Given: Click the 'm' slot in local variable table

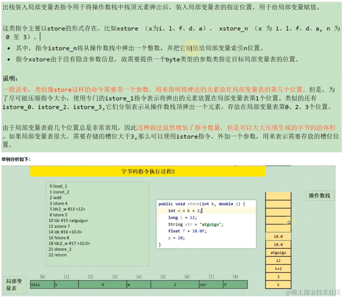Looking at the screenshot, I should (x=139, y=285).
